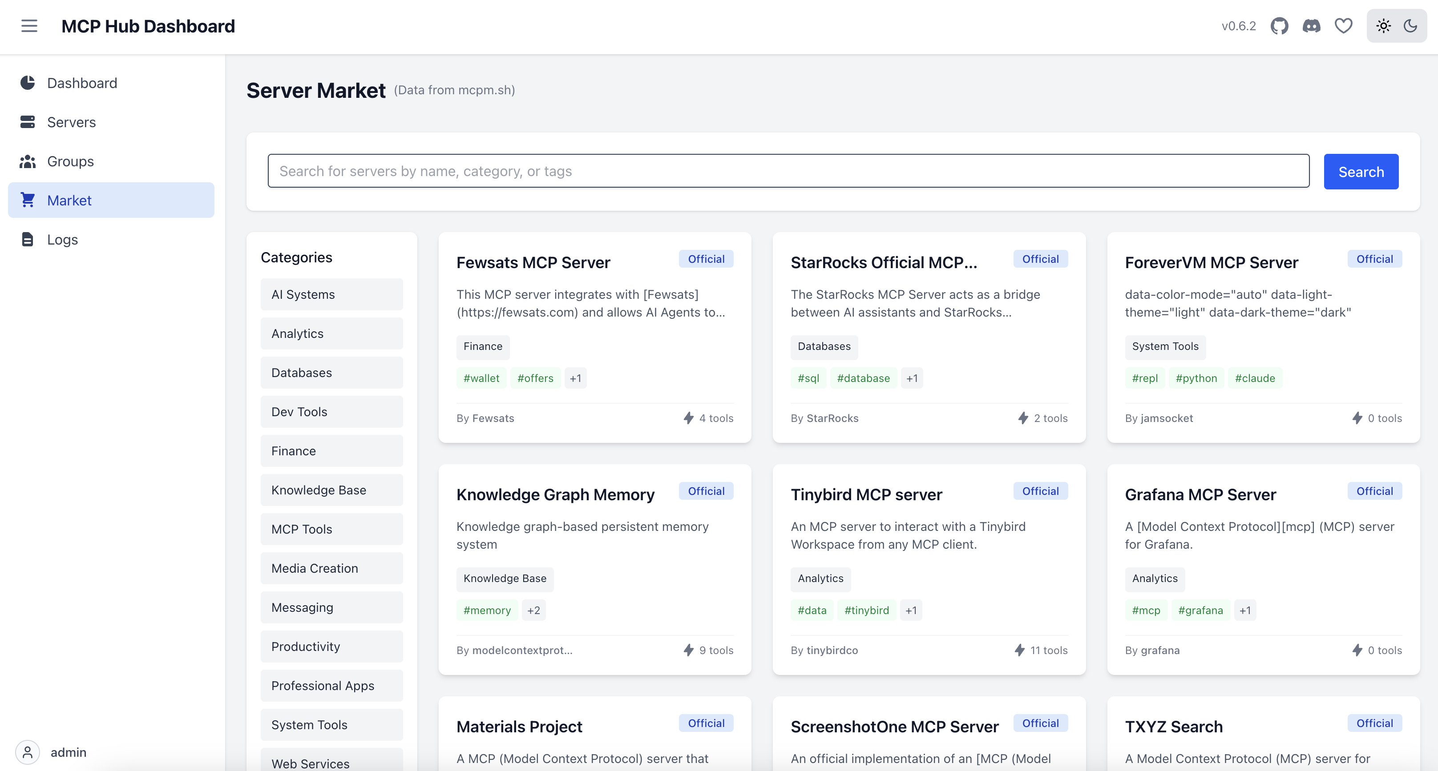Open the GitHub repository icon

point(1279,26)
